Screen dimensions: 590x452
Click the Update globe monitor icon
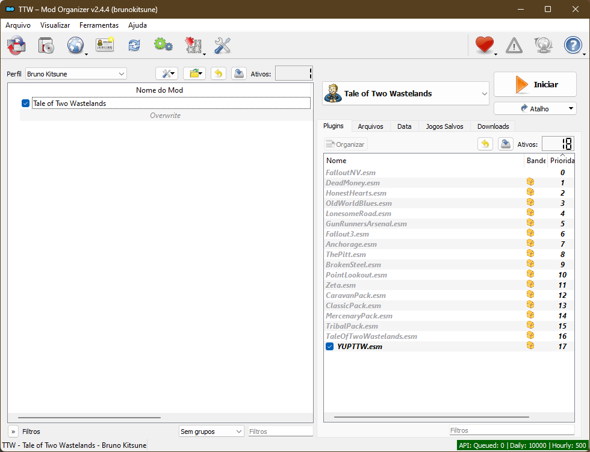click(543, 46)
